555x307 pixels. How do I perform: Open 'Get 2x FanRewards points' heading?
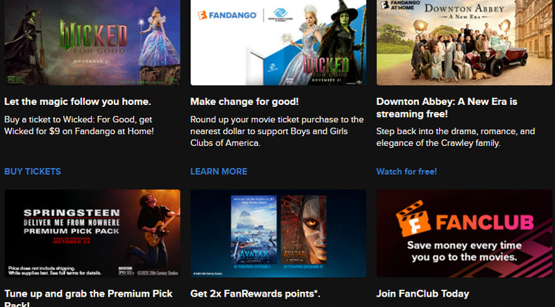pyautogui.click(x=255, y=294)
